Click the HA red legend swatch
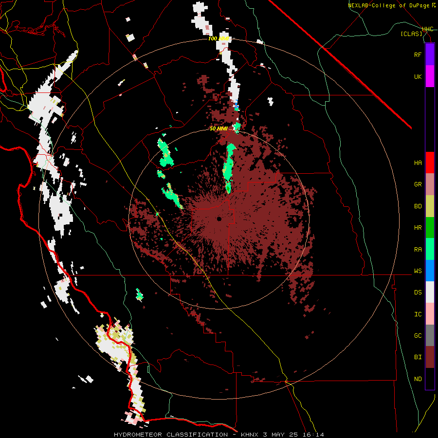 (430, 163)
